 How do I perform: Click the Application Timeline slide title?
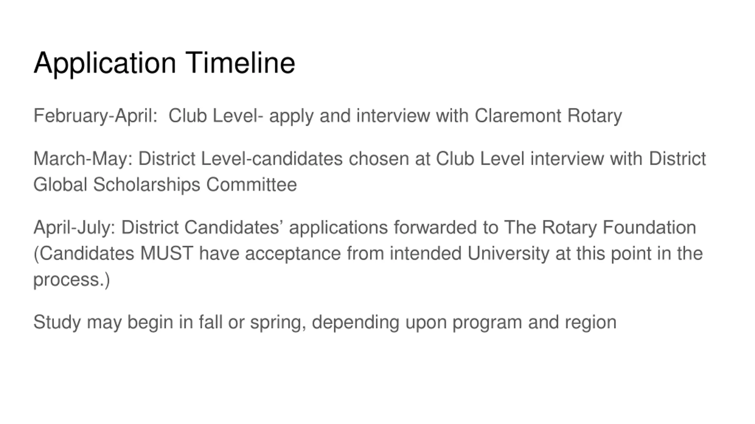pos(164,63)
